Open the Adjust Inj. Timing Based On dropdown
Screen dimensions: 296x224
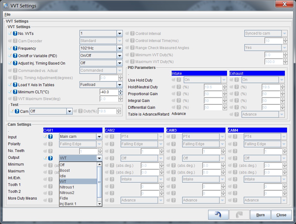(x=101, y=63)
